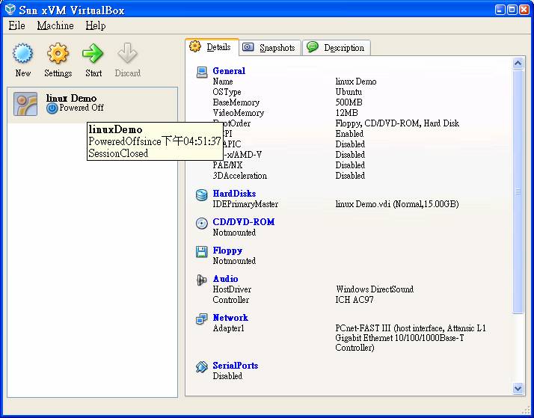Screen dimensions: 534x418
Task: Click the 'BaseMemory' label
Action: (236, 102)
